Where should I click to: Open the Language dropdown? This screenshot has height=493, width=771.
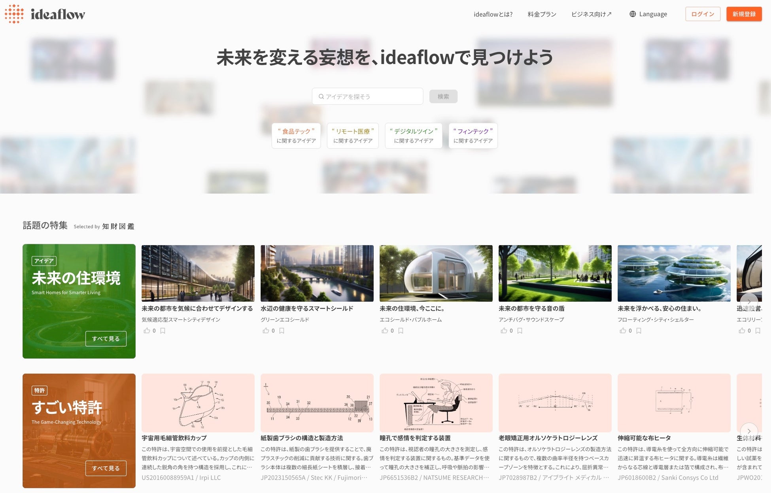coord(653,14)
